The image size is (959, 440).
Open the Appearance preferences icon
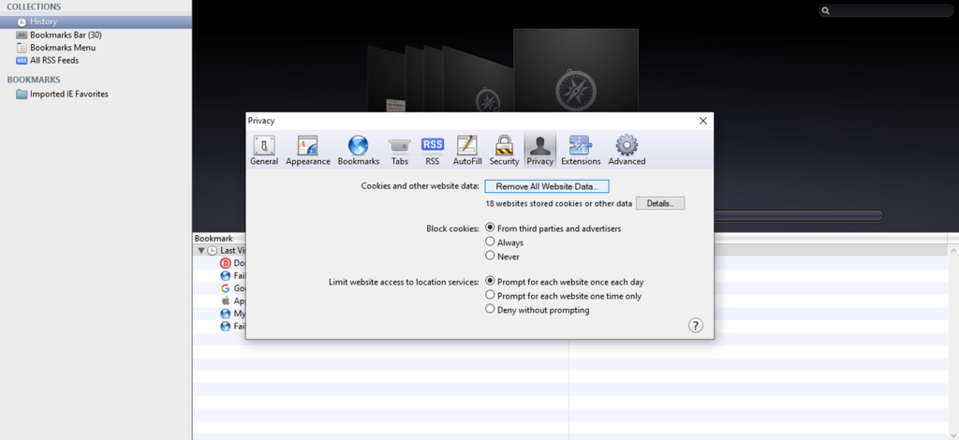307,151
